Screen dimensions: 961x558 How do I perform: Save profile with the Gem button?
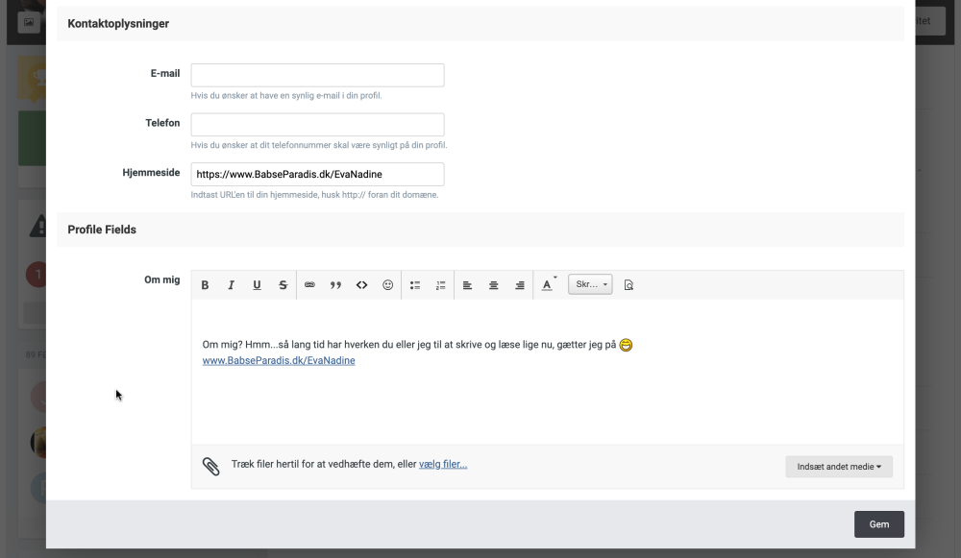879,524
